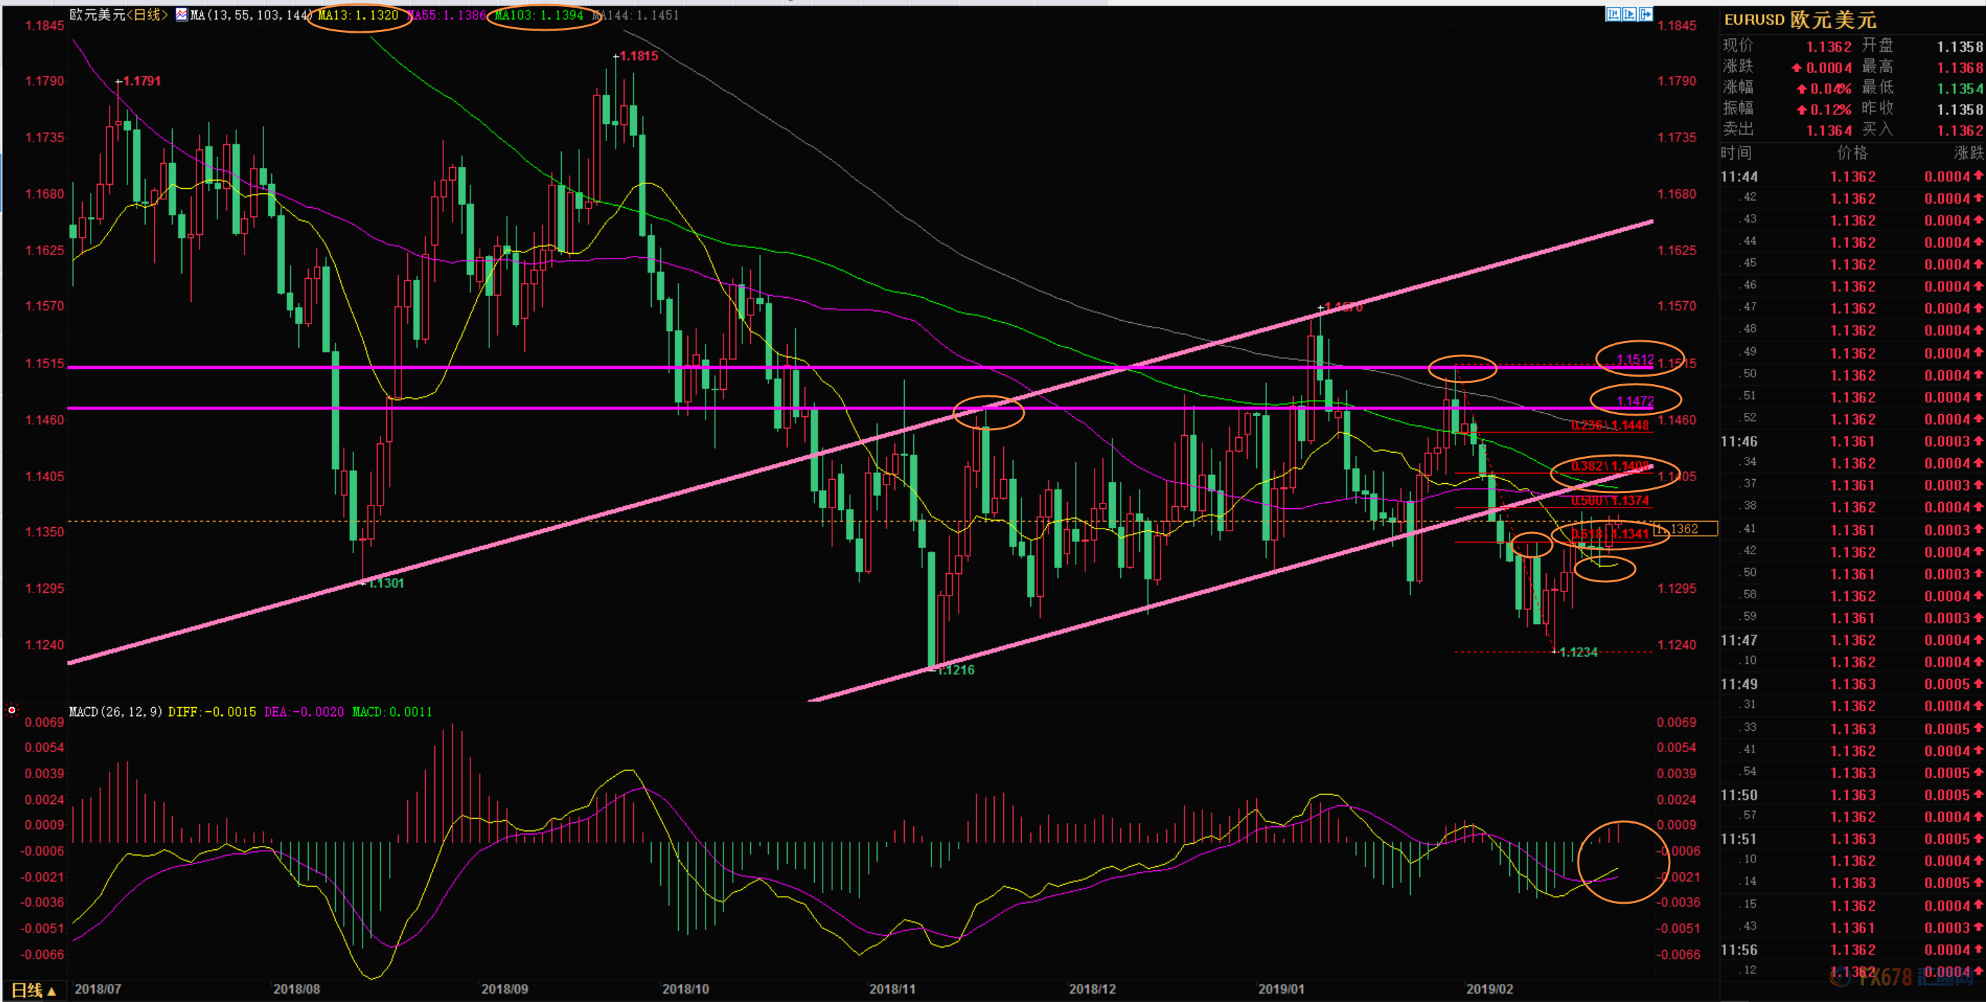Viewport: 1986px width, 1002px height.
Task: Click the 最低 value 1.1354
Action: tap(1960, 89)
